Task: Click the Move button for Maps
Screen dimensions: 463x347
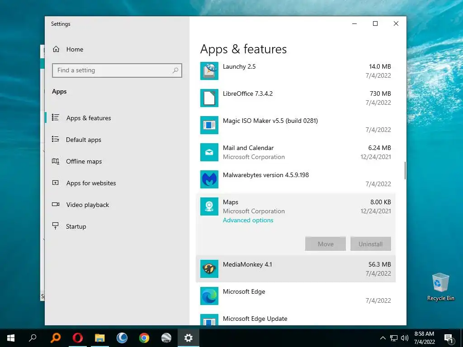Action: [326, 244]
